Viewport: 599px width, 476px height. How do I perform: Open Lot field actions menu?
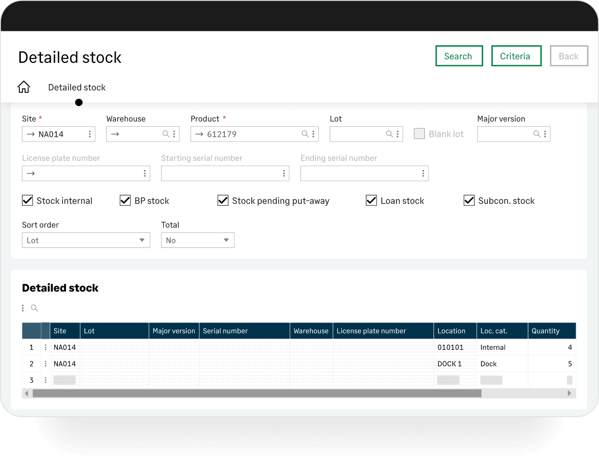click(397, 134)
